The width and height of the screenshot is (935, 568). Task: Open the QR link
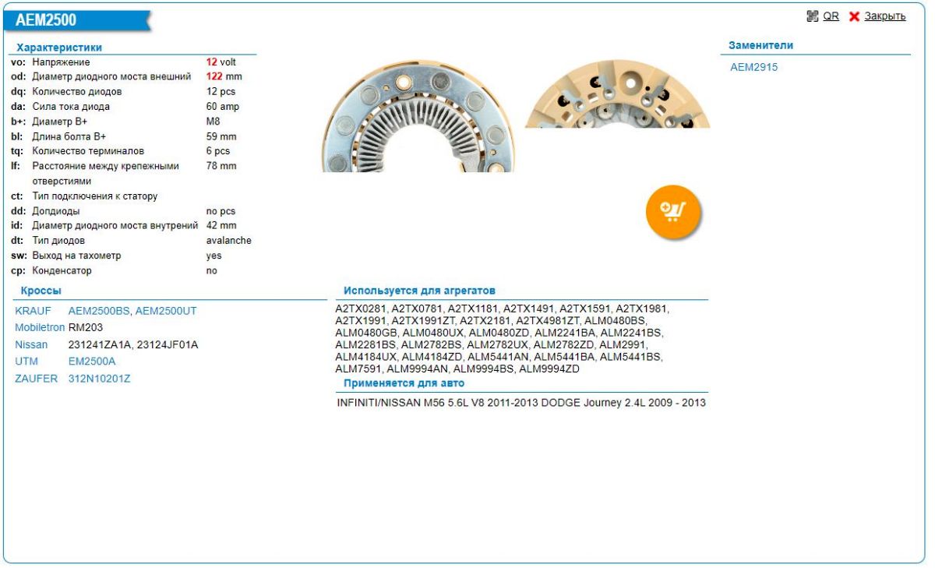831,16
